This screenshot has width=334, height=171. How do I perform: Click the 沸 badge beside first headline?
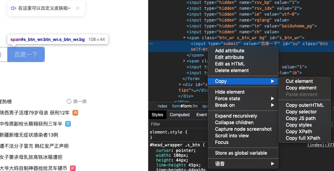pyautogui.click(x=75, y=113)
